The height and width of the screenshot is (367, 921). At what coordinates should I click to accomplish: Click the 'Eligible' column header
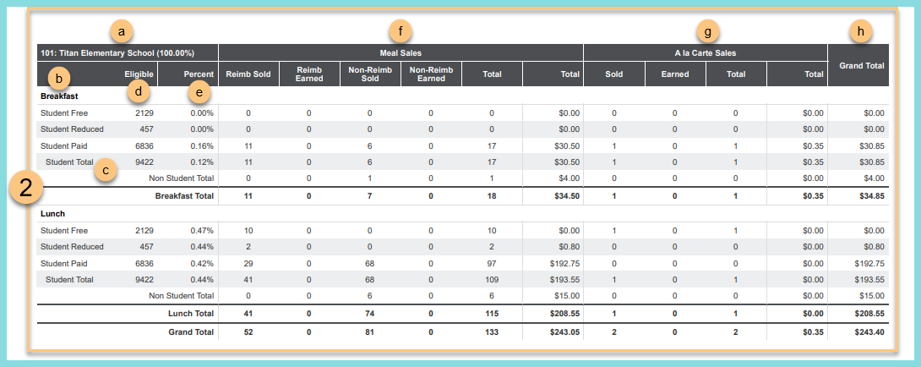click(139, 74)
